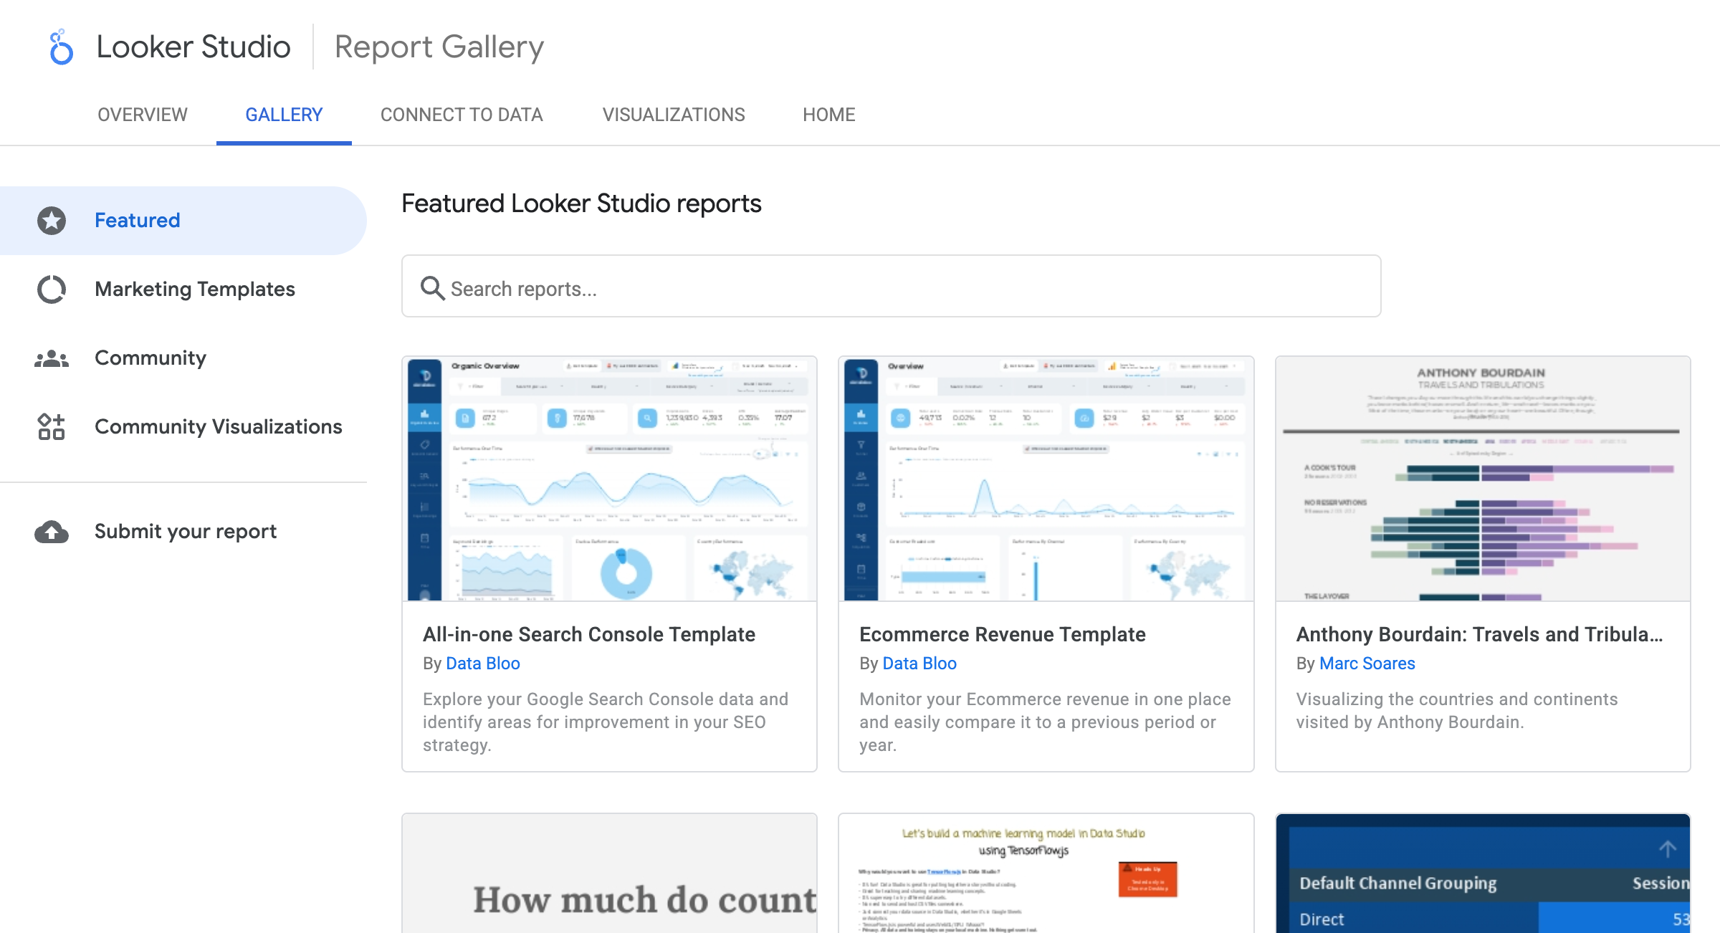The image size is (1720, 933).
Task: Click the Submit your report upload icon
Action: pyautogui.click(x=51, y=531)
